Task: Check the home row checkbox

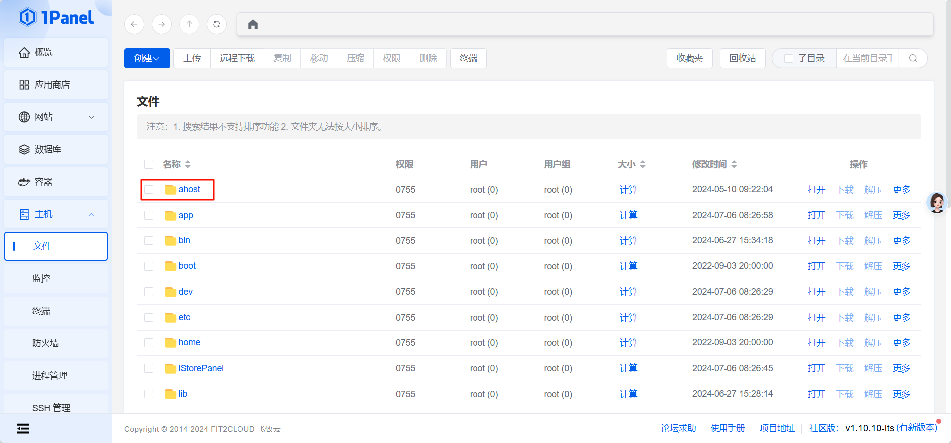Action: 149,343
